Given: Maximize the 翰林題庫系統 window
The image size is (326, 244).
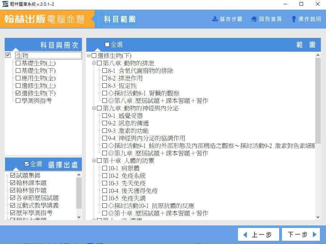Looking at the screenshot, I should 301,4.
